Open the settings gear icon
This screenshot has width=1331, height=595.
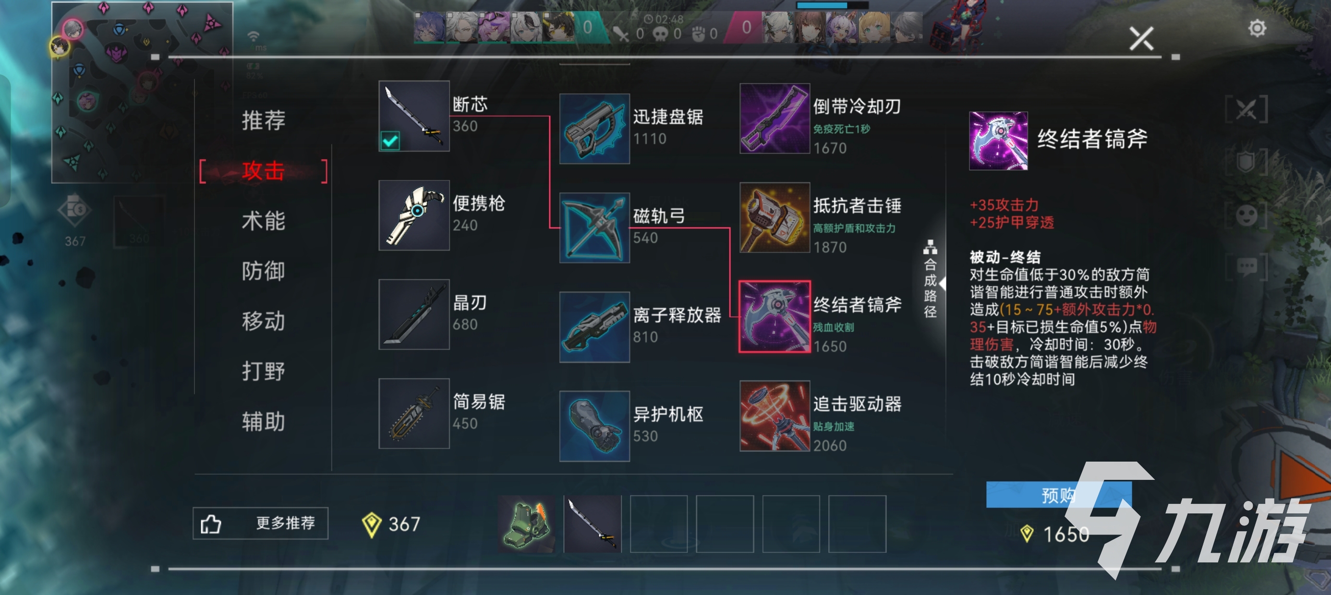point(1257,28)
